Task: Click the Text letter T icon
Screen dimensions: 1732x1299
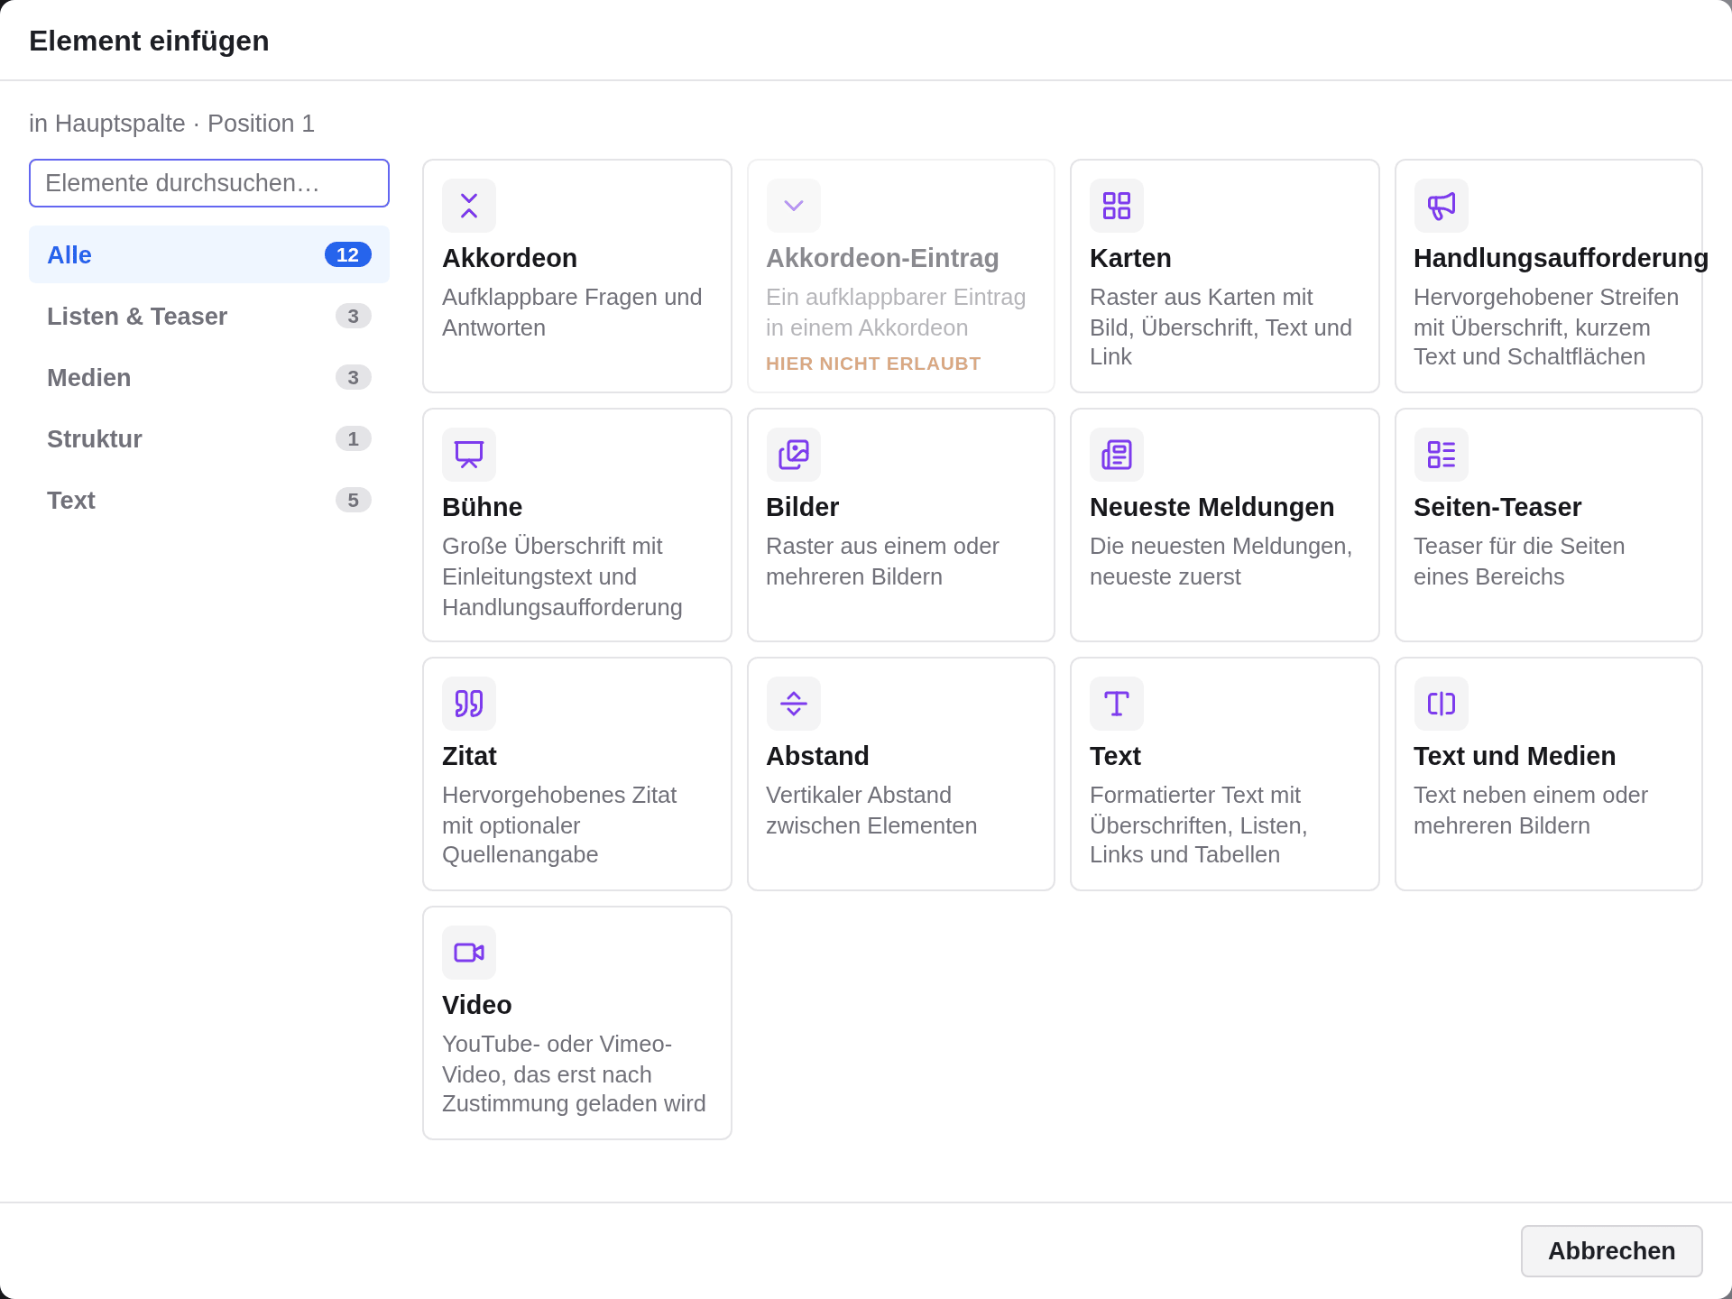Action: pyautogui.click(x=1117, y=704)
